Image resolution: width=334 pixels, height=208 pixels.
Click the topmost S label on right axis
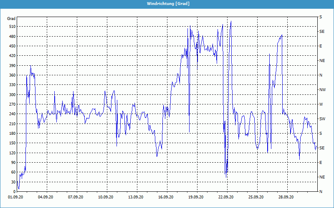click(x=321, y=17)
